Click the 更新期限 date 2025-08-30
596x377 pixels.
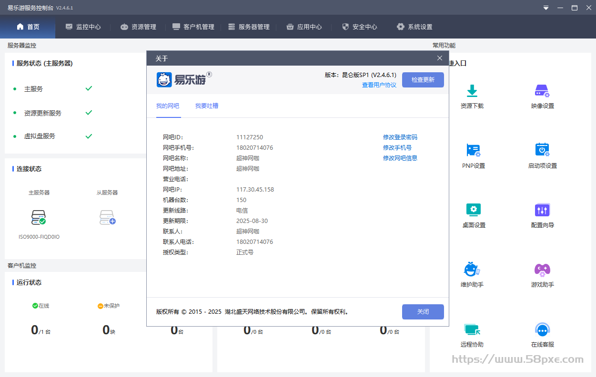click(x=252, y=221)
